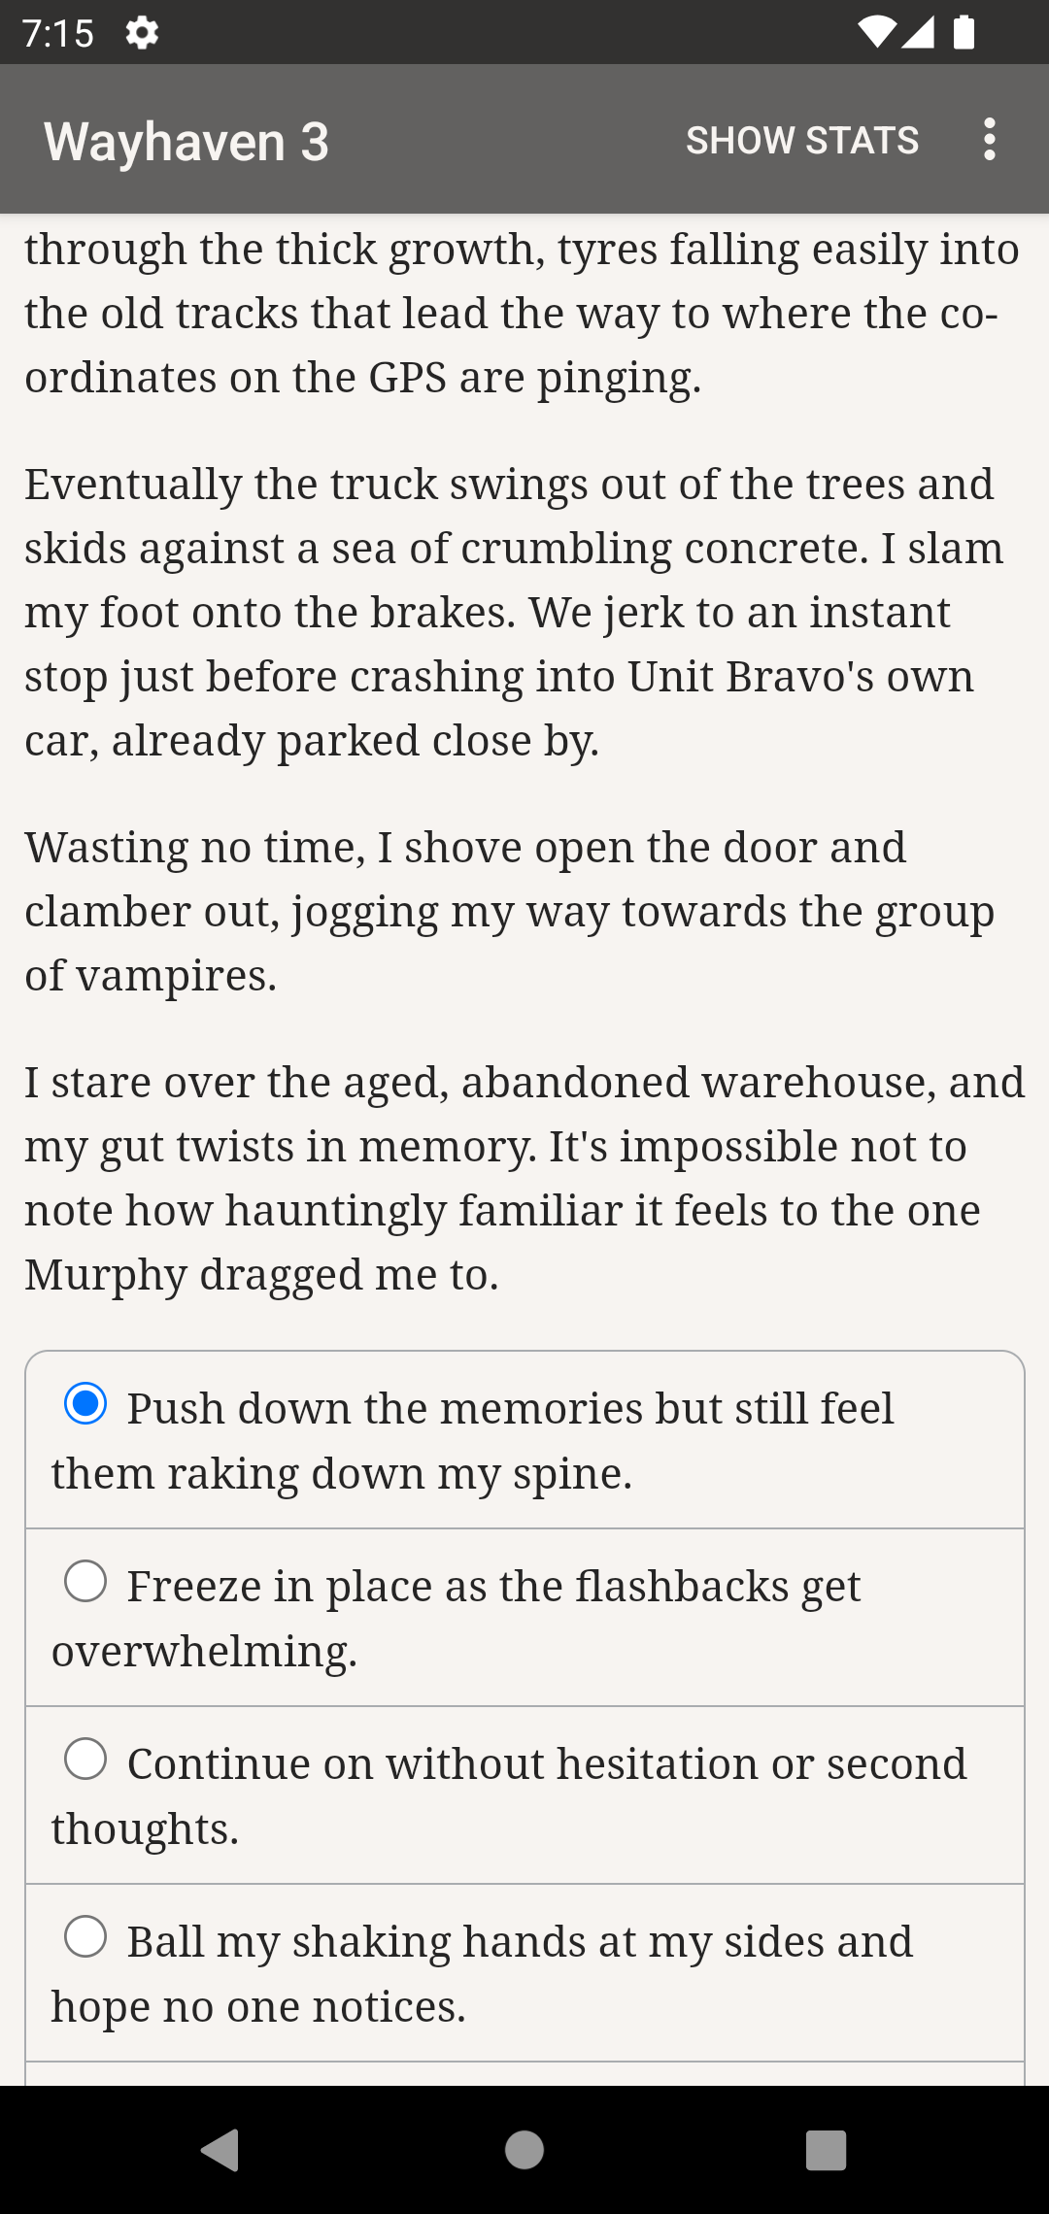Tap the cellular signal icon
Image resolution: width=1049 pixels, height=2214 pixels.
918,33
